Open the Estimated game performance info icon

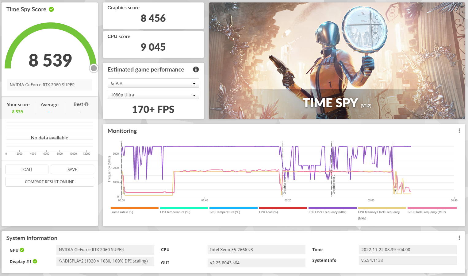[196, 69]
